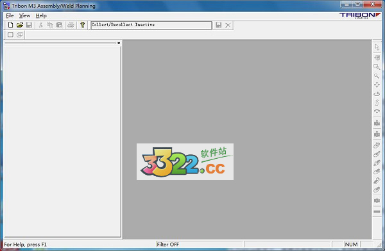385x251 pixels.
Task: Click the overlapping-squares icon in the second toolbar row
Action: tap(20, 35)
